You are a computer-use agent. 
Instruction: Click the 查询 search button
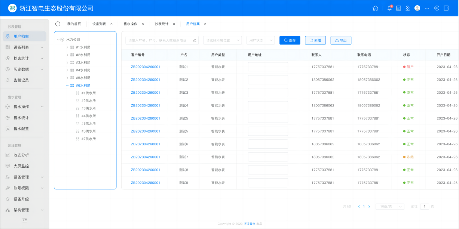point(290,40)
